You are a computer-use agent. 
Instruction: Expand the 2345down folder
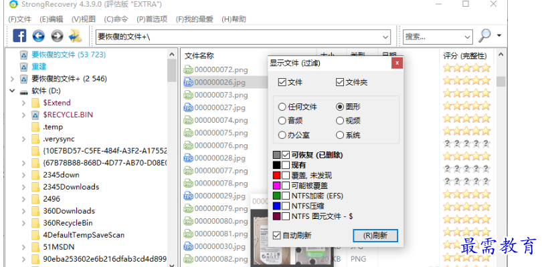tap(23, 175)
